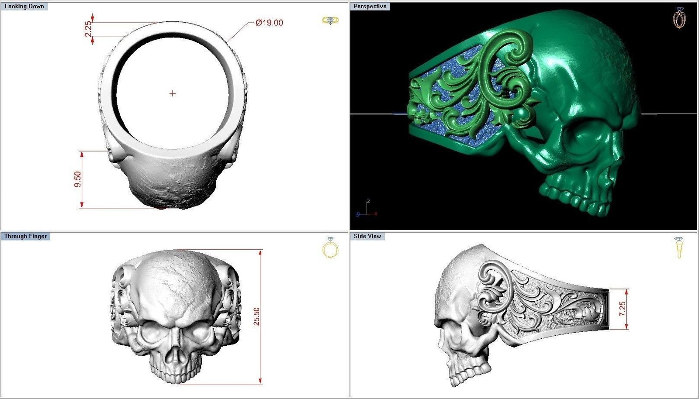This screenshot has height=399, width=699.
Task: Click the ring icon in Perspective viewport corner
Action: pos(679,18)
